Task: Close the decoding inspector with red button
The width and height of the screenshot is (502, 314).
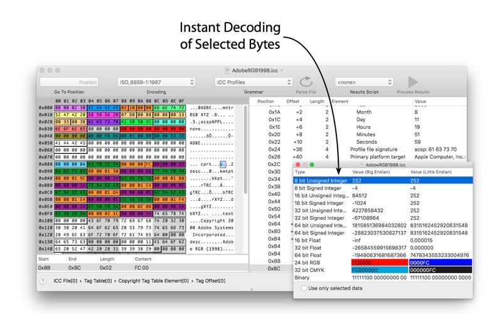Action: (297, 165)
